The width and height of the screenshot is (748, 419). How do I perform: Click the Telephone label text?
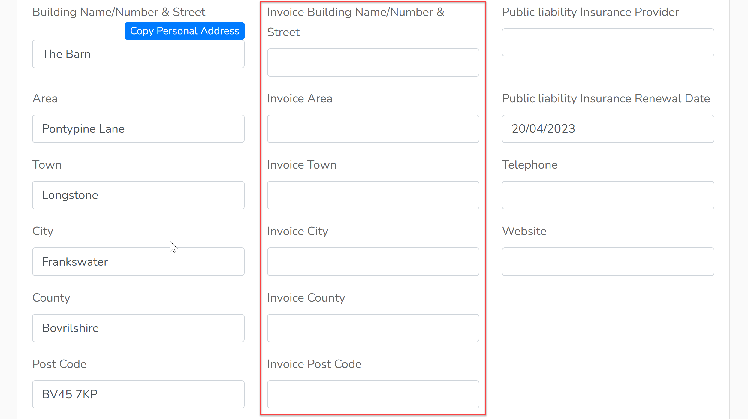point(530,165)
